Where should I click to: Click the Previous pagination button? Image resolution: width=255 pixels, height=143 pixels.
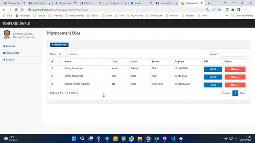coord(226,93)
